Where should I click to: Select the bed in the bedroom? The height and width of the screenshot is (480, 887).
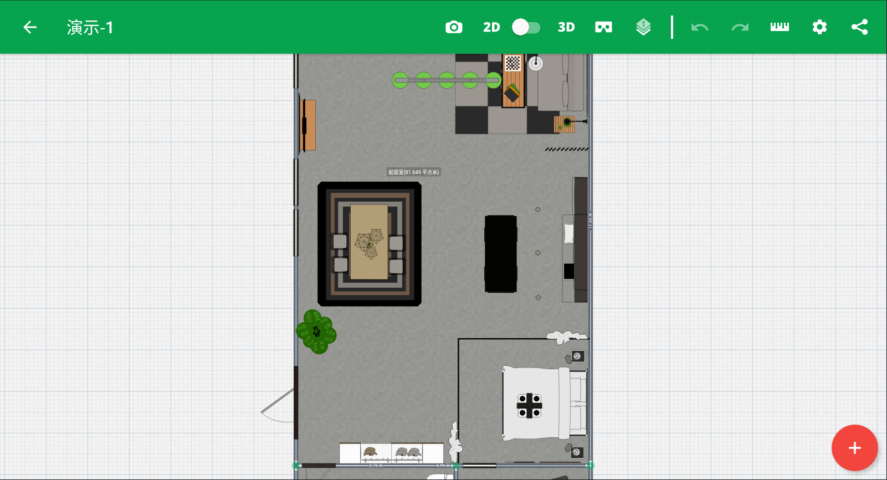(544, 404)
